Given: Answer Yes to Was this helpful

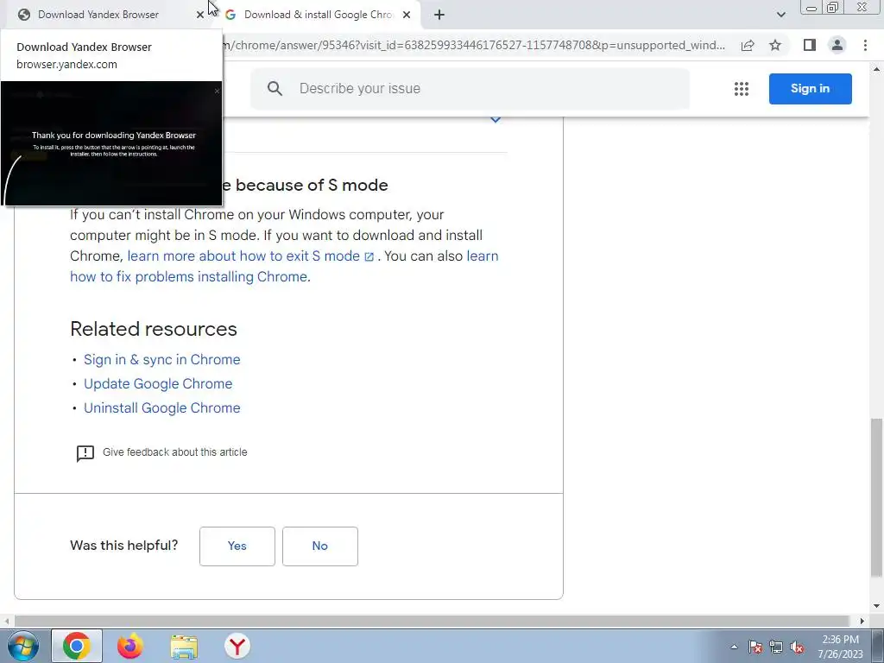Looking at the screenshot, I should [237, 546].
